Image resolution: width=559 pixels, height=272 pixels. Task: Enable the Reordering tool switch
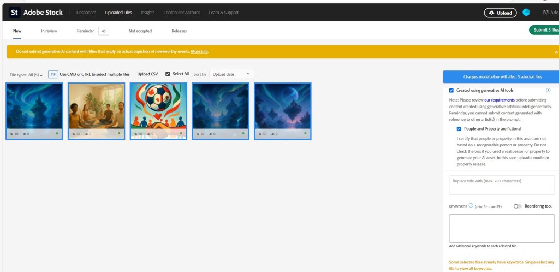coord(518,206)
